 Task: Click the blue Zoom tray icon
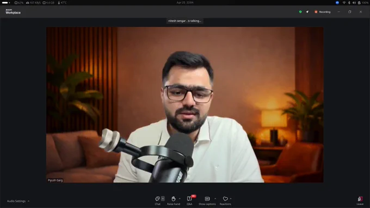pos(337,3)
